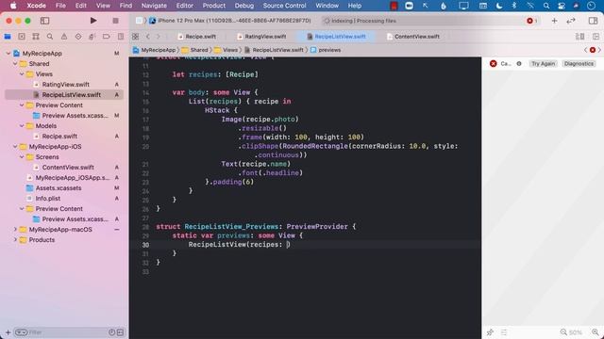Collapse the MyRecipeApp project root
The width and height of the screenshot is (604, 339).
point(8,54)
